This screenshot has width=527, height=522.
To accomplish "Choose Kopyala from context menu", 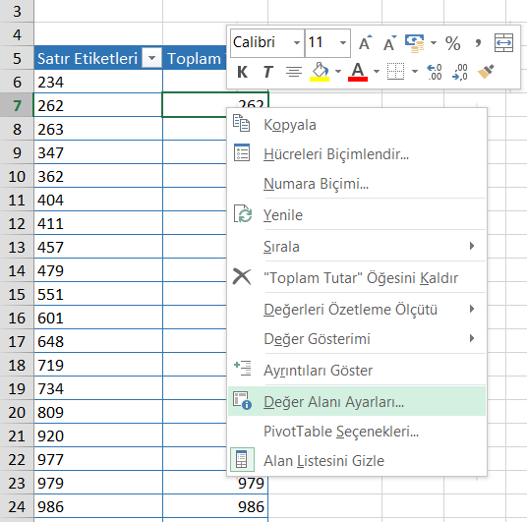I will [357, 125].
